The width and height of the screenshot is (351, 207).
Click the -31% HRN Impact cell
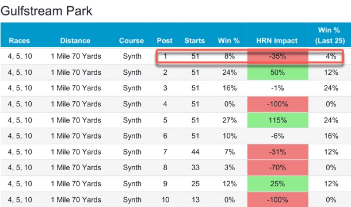[277, 152]
